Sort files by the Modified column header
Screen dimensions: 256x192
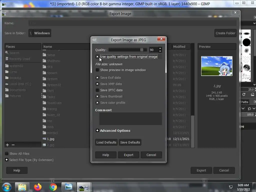point(181,46)
